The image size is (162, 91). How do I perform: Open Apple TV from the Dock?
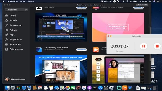coord(95,88)
